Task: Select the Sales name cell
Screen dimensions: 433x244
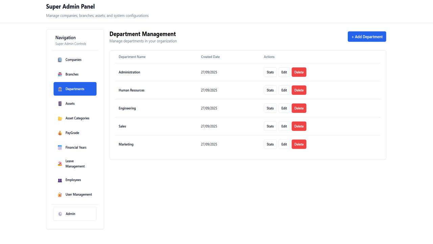Action: (122, 126)
